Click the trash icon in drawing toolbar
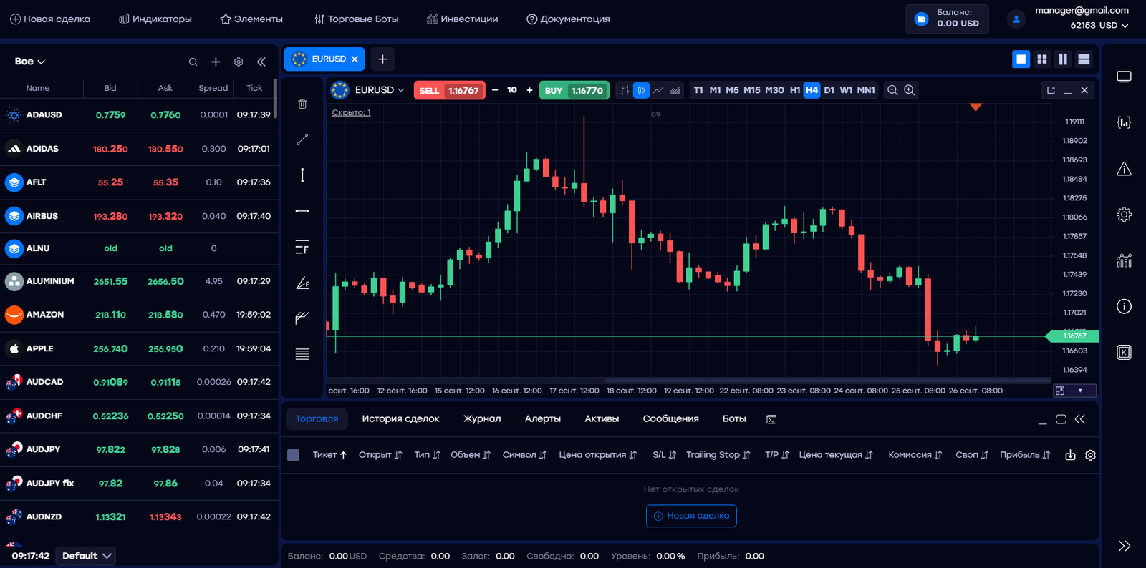 (x=302, y=104)
